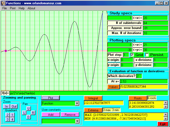Jump to quadrant 4 view
The image size is (170, 127).
click(x=12, y=120)
